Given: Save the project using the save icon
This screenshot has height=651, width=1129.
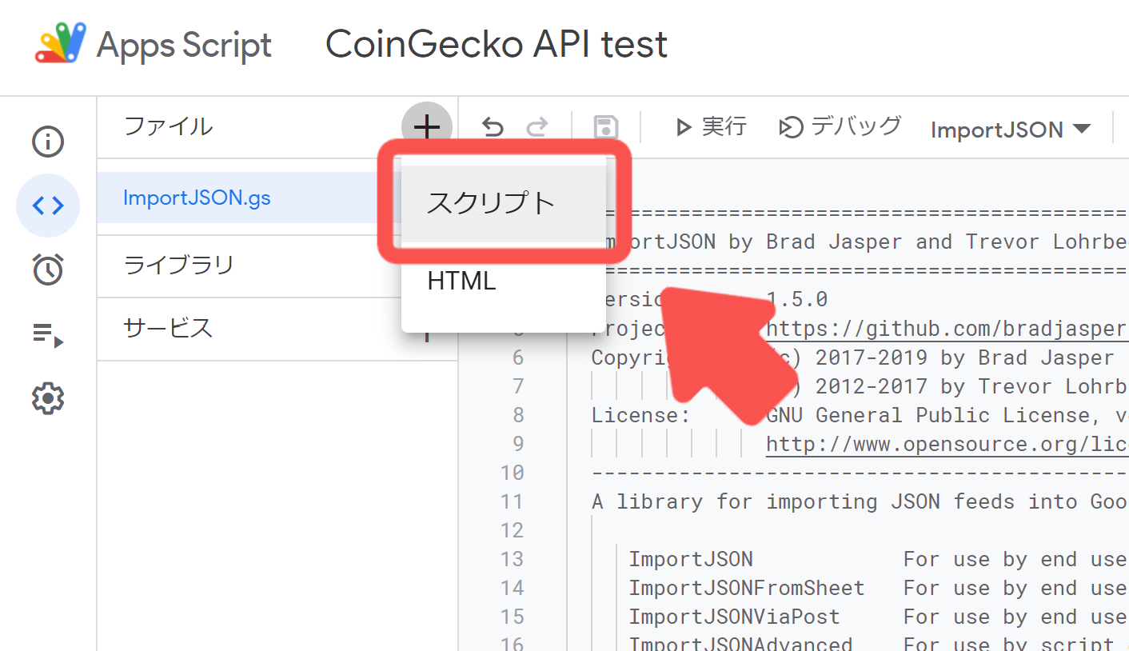Looking at the screenshot, I should coord(606,126).
